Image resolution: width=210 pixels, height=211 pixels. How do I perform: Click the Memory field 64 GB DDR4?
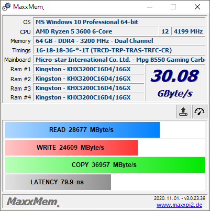[119, 41]
